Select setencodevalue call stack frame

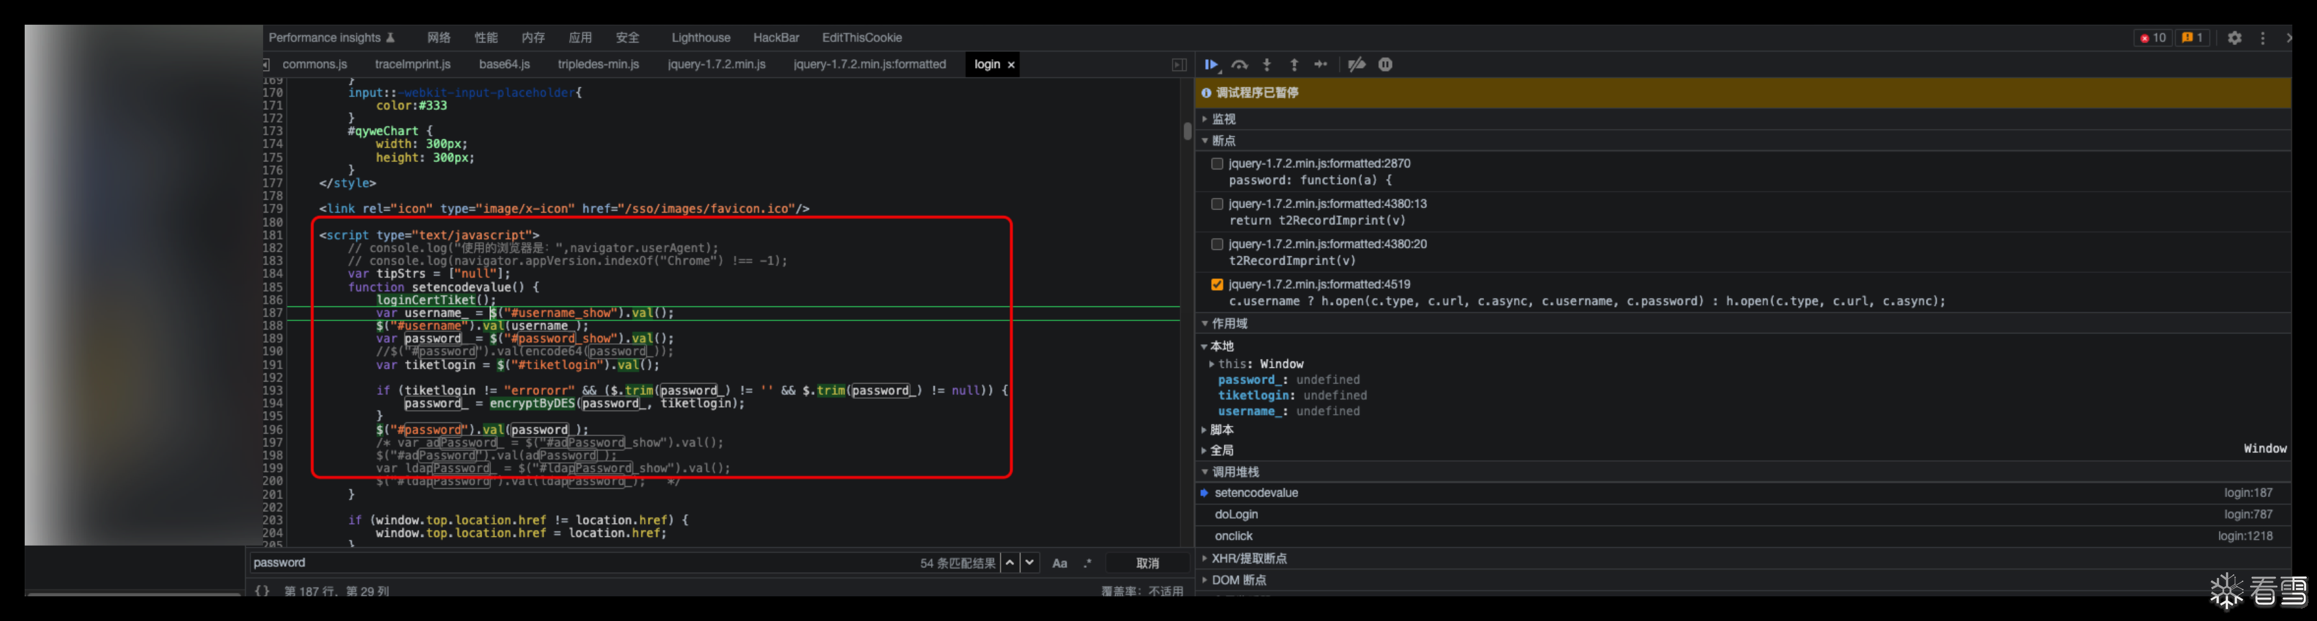(1743, 493)
